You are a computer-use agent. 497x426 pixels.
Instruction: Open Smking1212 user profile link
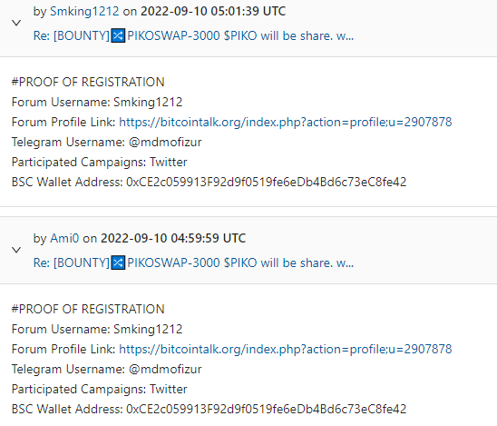84,11
